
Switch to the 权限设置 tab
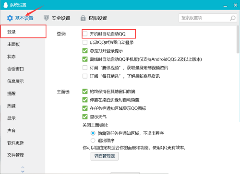pos(94,18)
